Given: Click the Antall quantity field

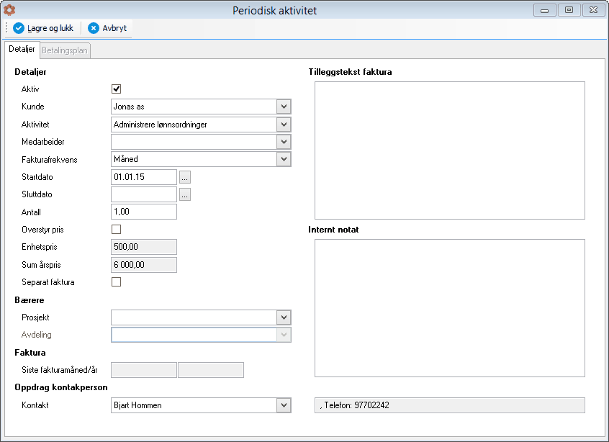Looking at the screenshot, I should [144, 212].
